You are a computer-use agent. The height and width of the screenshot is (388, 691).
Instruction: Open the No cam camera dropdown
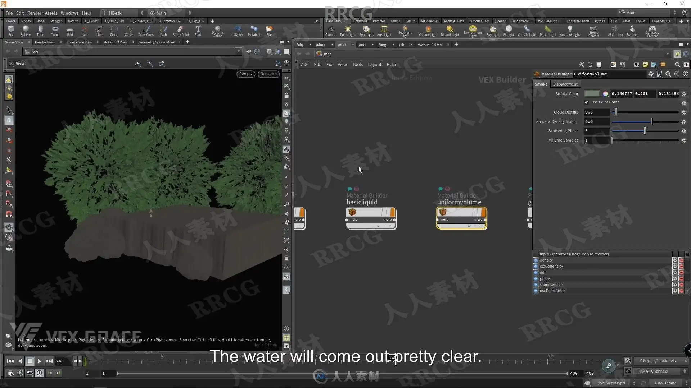pos(269,74)
